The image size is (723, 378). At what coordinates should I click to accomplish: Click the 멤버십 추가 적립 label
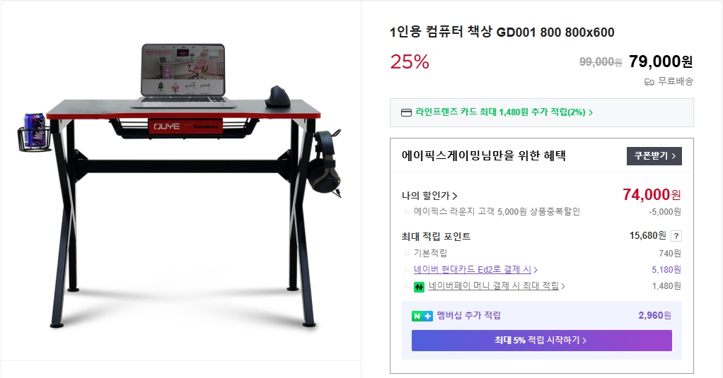pos(469,315)
